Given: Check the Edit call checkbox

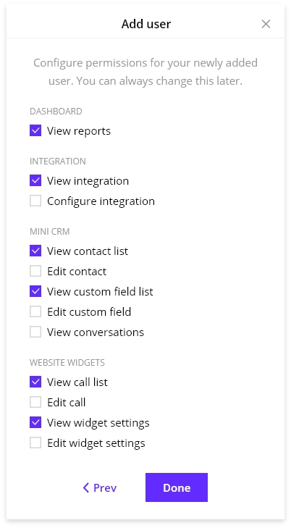Looking at the screenshot, I should tap(35, 402).
